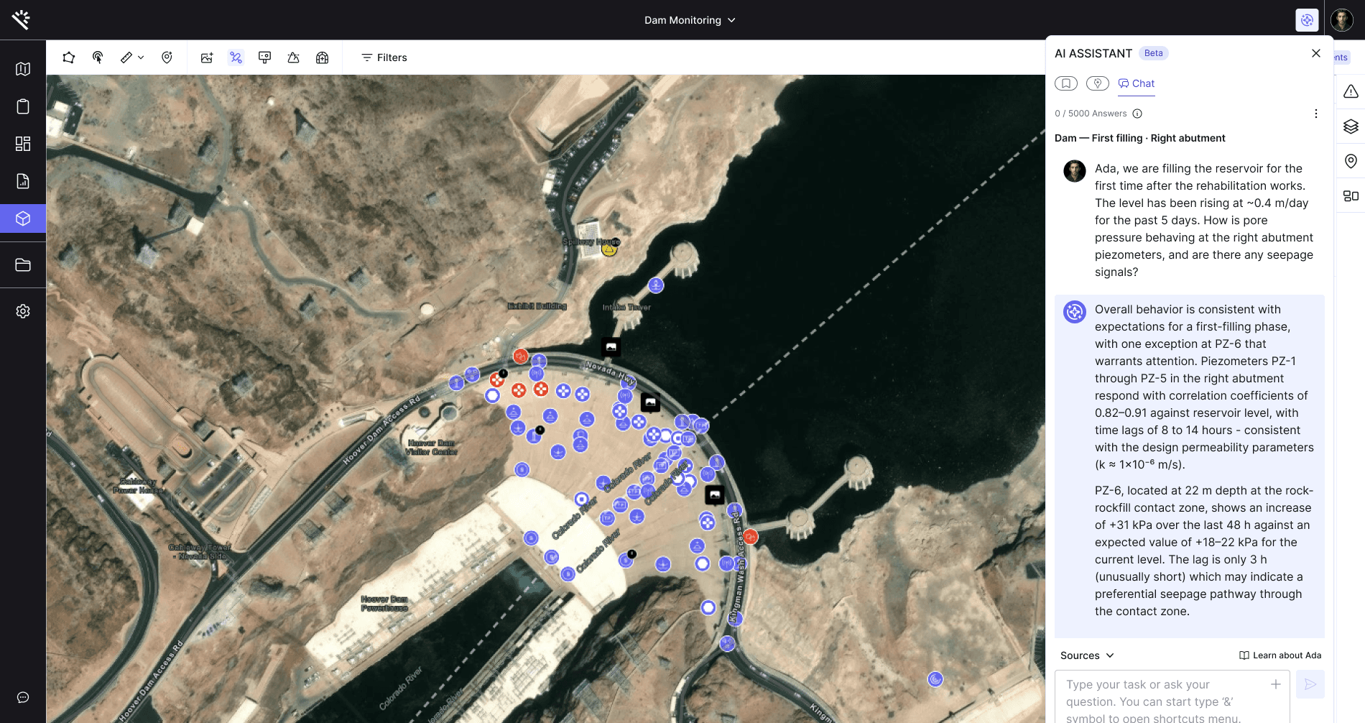Open the reports document sidebar icon

[23, 181]
